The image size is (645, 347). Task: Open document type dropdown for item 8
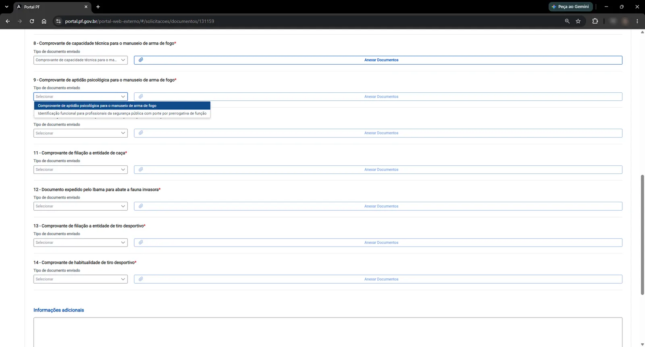[81, 60]
